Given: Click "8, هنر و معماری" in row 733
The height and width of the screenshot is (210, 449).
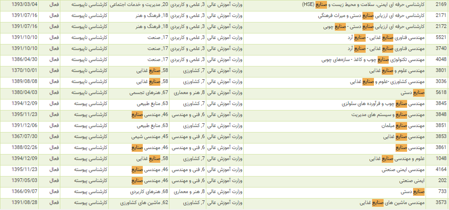Looking at the screenshot, I should click(x=189, y=192).
